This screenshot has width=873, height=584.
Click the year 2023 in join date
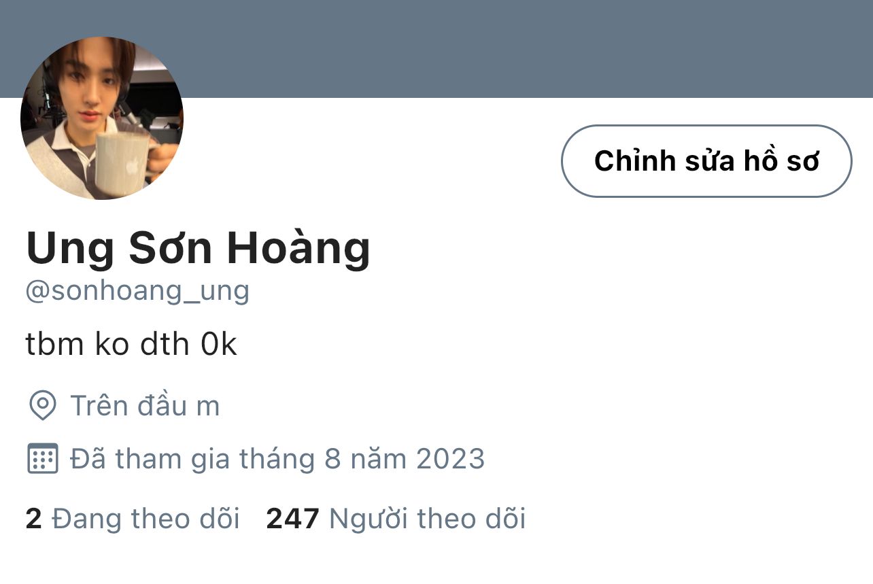[451, 459]
